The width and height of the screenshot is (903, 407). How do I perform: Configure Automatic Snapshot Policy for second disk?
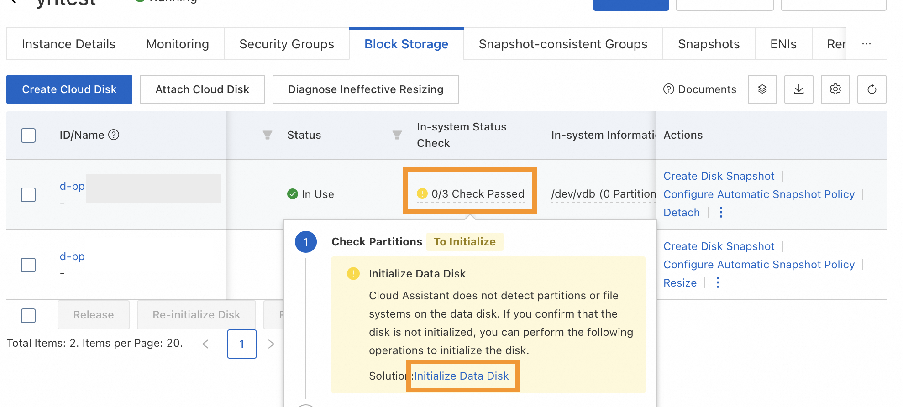(x=759, y=265)
